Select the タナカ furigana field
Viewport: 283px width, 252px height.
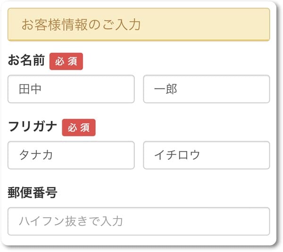coord(71,155)
